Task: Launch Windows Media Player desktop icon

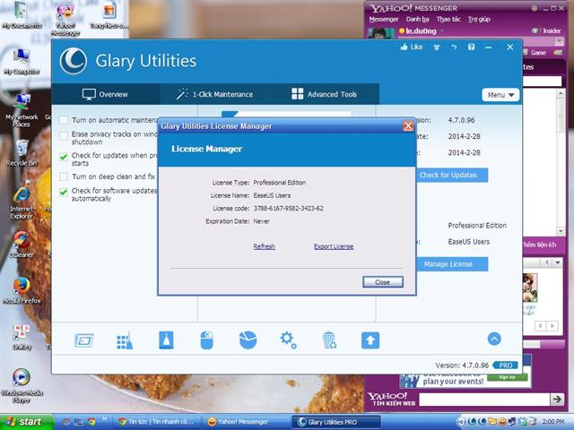Action: pyautogui.click(x=22, y=385)
